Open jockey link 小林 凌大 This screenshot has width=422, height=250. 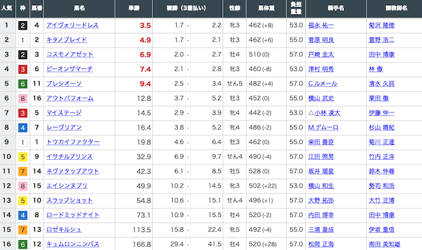[x=327, y=113]
